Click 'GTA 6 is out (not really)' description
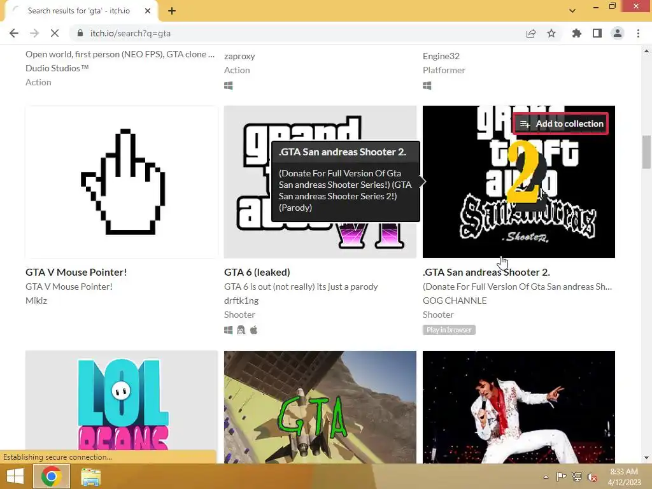Viewport: 652px width, 489px height. coord(301,287)
